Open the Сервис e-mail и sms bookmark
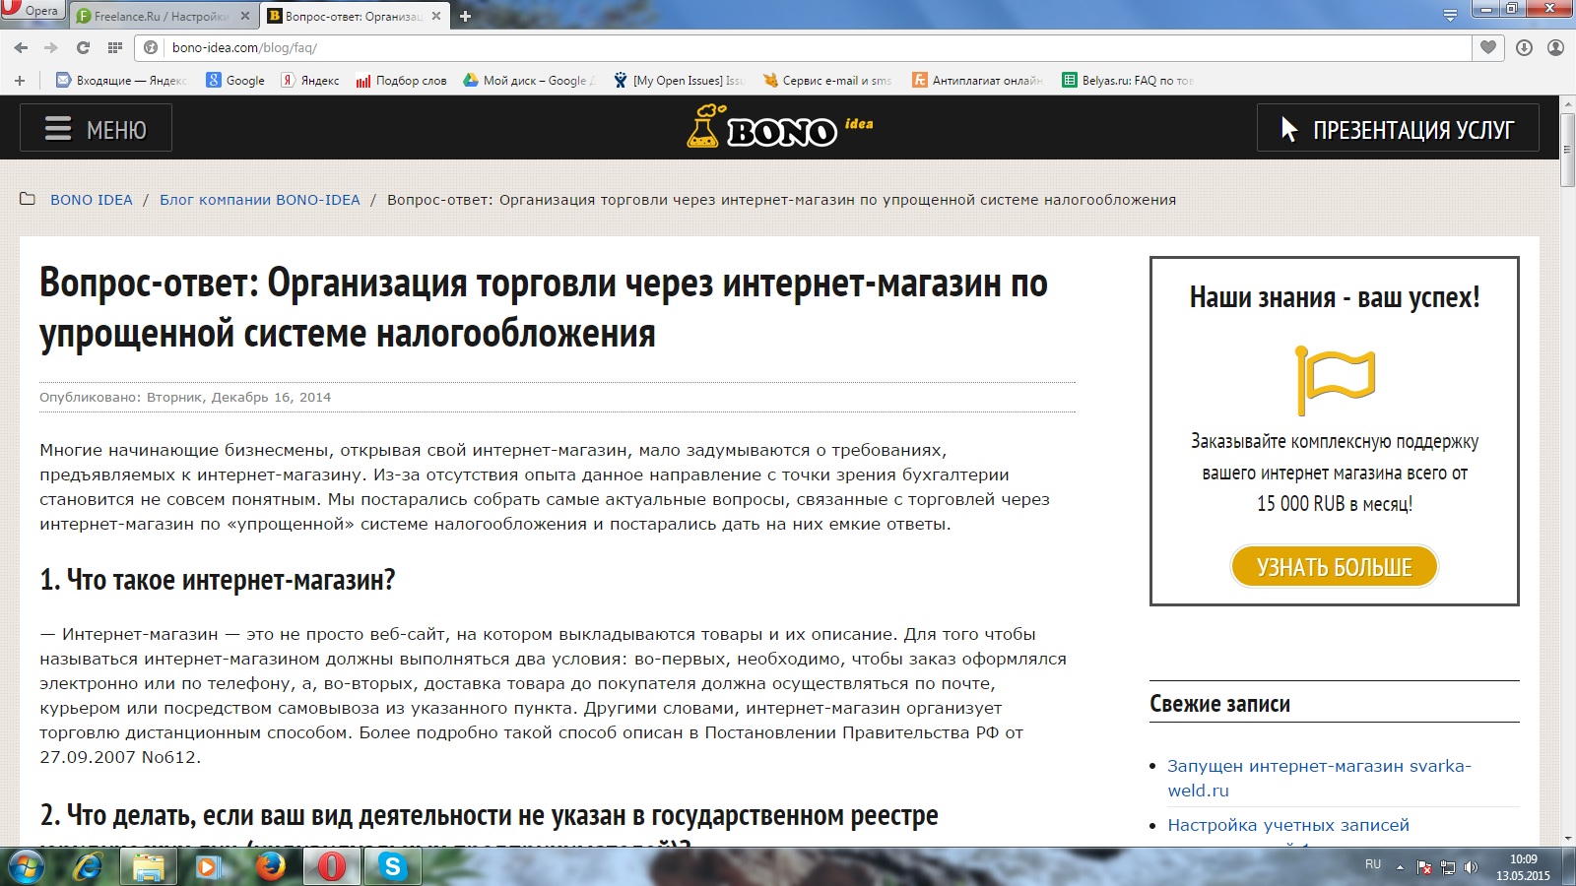The image size is (1576, 886). 827,81
